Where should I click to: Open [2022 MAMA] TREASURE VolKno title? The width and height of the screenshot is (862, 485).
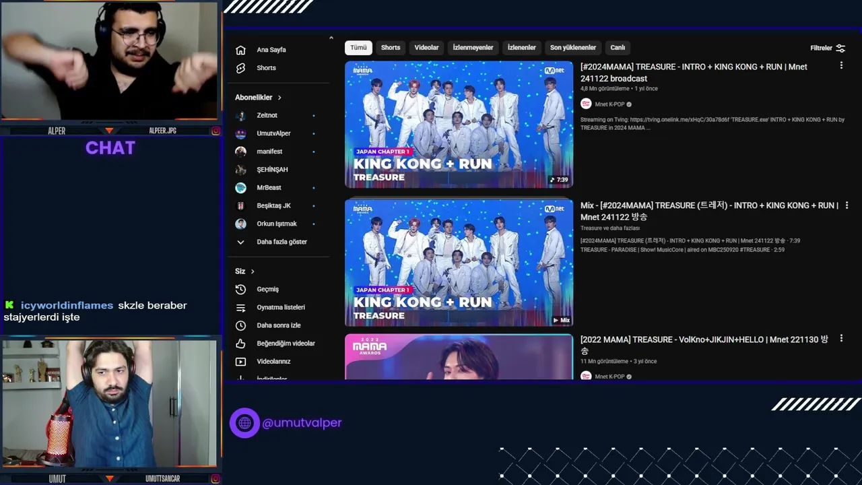[x=704, y=345]
